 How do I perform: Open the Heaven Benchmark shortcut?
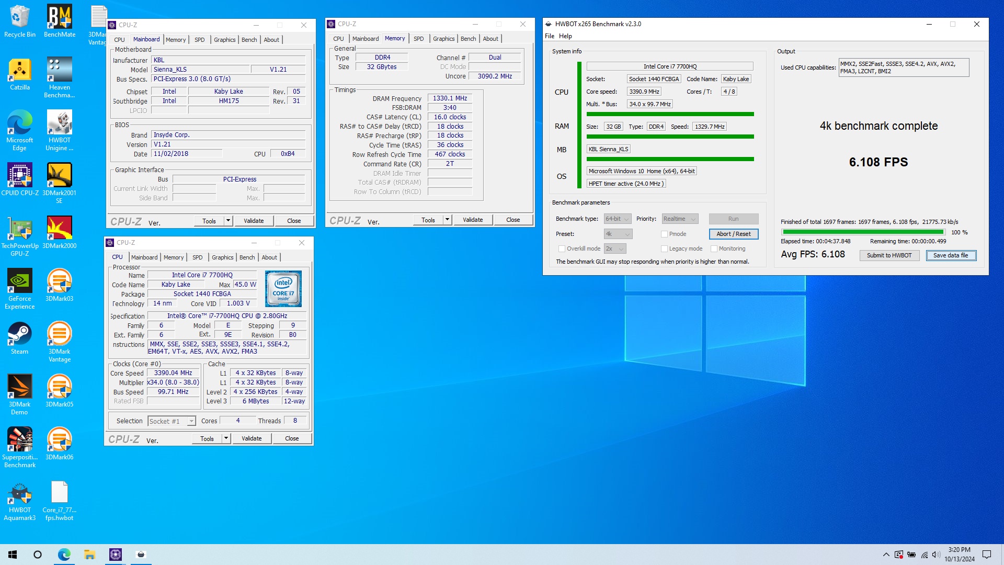coord(60,78)
